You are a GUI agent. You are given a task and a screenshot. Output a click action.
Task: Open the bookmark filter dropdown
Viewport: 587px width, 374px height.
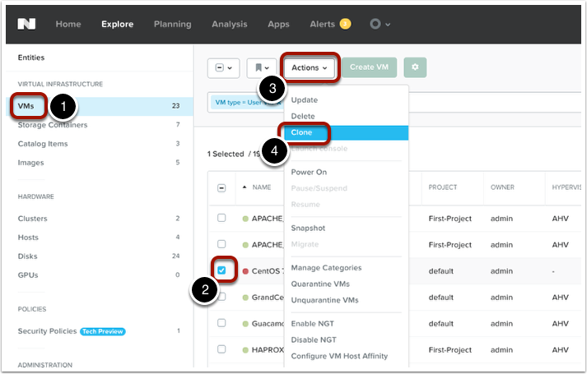click(x=260, y=67)
